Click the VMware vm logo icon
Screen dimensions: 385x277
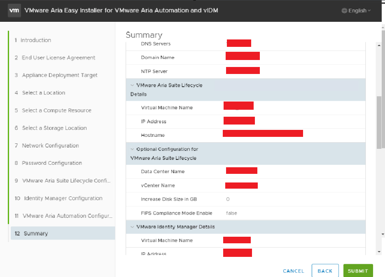(x=14, y=10)
